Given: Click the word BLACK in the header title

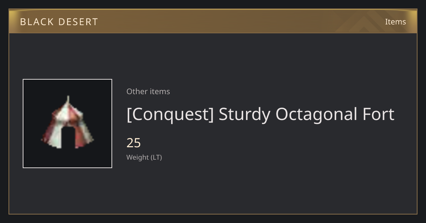Looking at the screenshot, I should click(33, 22).
